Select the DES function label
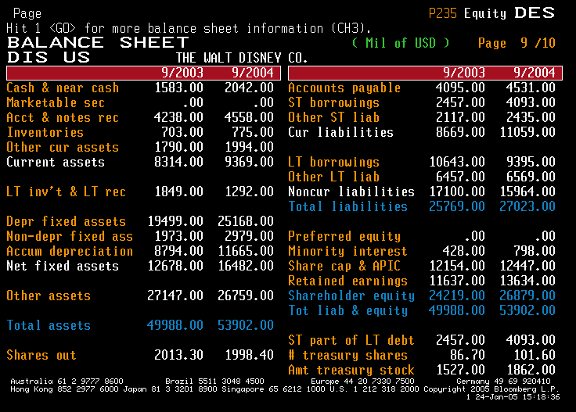The image size is (576, 412). tap(534, 13)
